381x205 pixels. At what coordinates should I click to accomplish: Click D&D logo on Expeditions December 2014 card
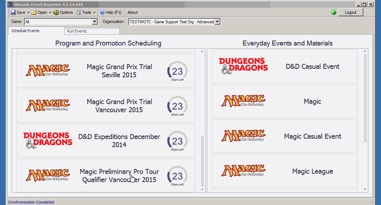[x=48, y=140]
